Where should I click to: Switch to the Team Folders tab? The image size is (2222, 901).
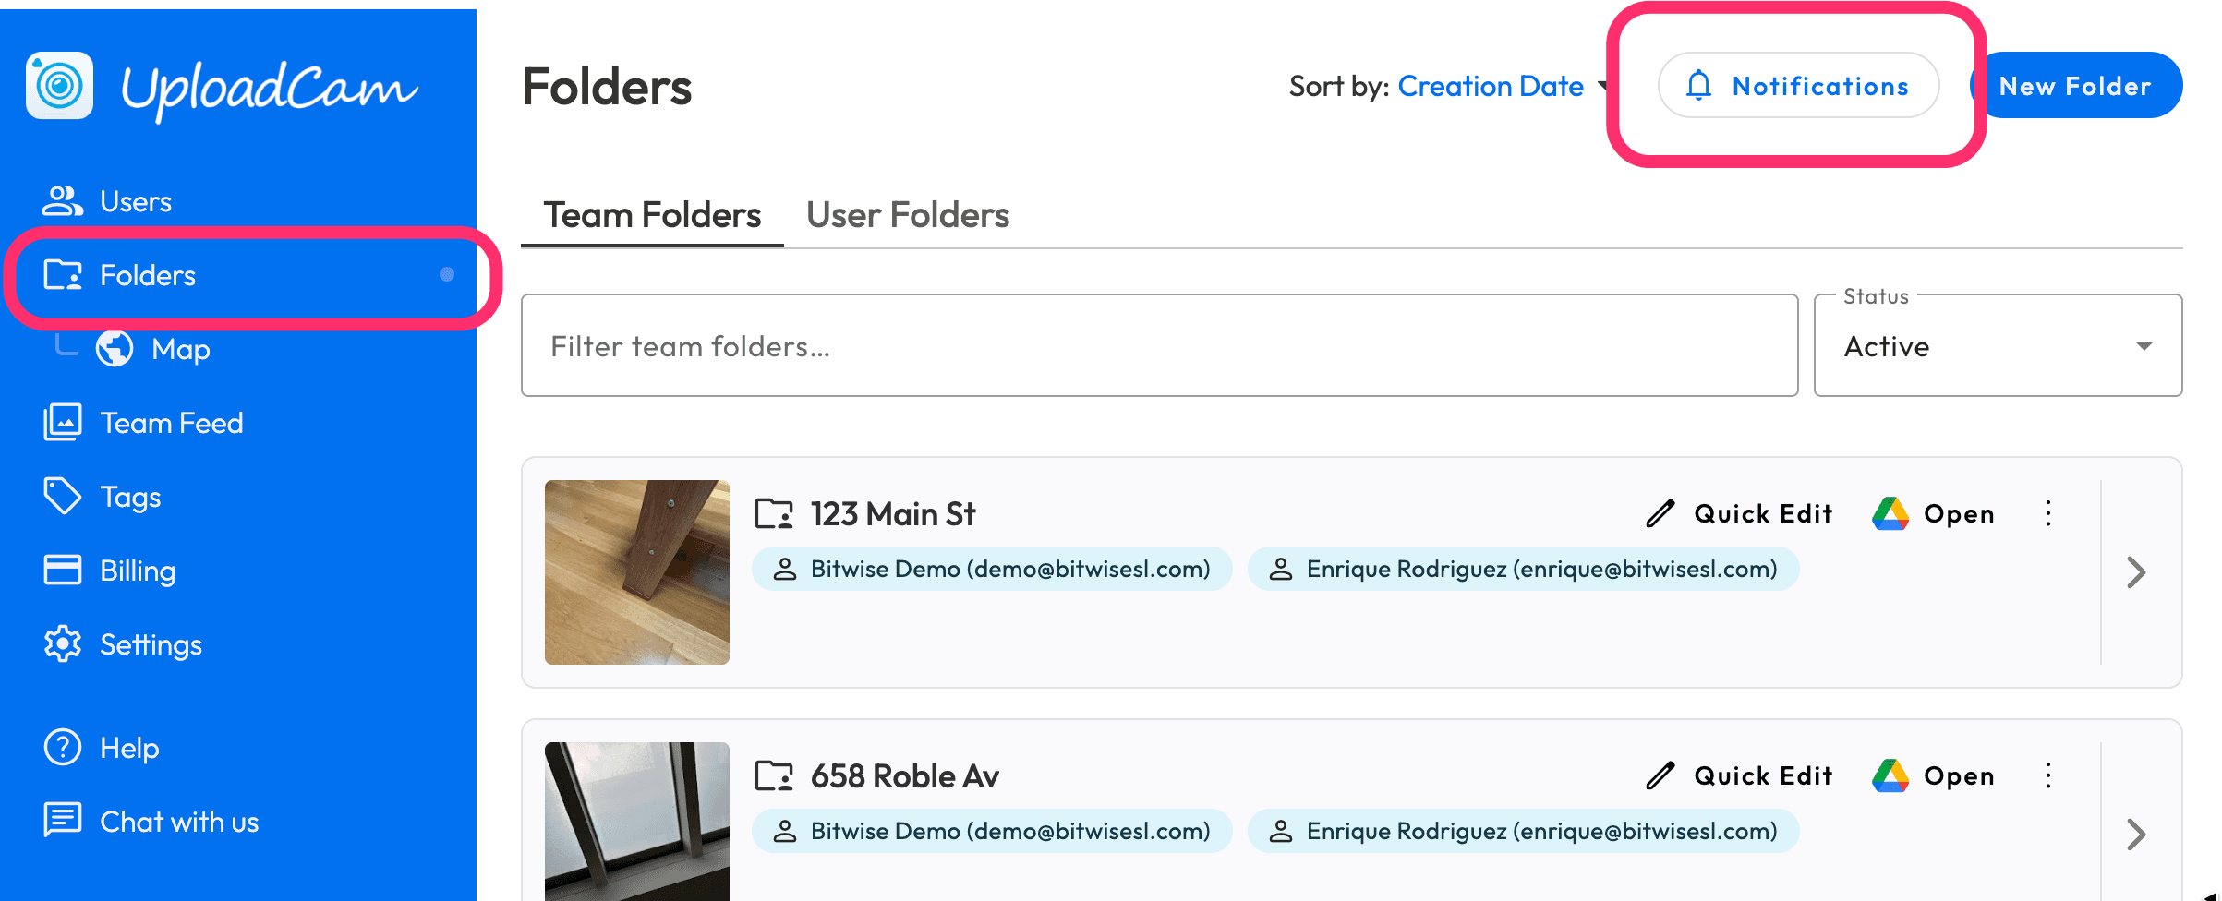coord(652,215)
